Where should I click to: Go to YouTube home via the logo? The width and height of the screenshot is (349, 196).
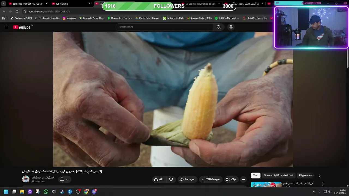22,27
